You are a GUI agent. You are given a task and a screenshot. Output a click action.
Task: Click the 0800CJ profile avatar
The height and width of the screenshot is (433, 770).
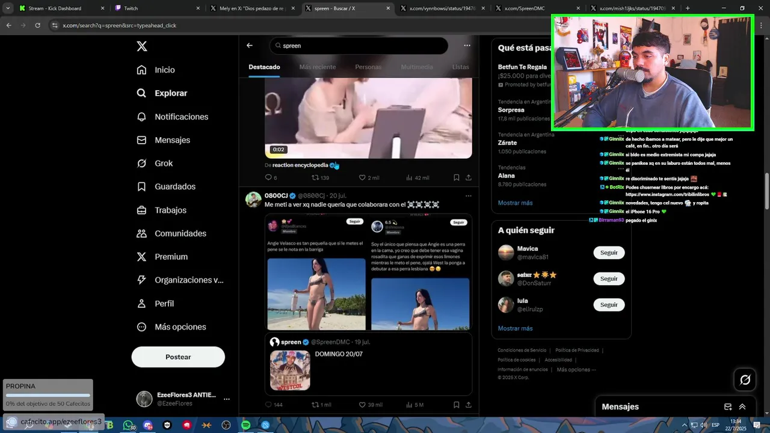coord(253,200)
